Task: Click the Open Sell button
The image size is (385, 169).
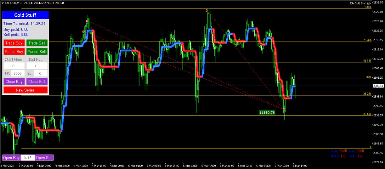Action: point(44,158)
